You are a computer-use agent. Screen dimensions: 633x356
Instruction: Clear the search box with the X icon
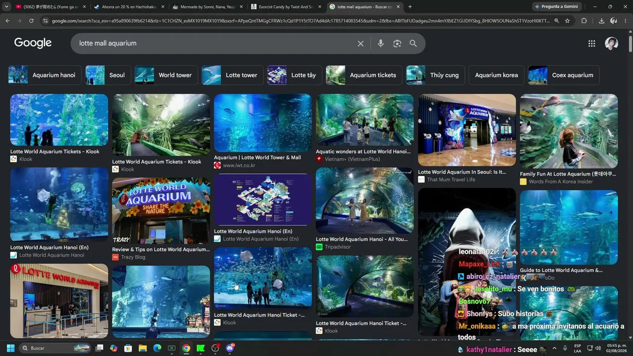coord(361,44)
